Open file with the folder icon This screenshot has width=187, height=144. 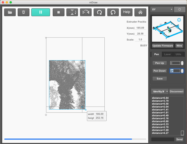click(x=10, y=12)
